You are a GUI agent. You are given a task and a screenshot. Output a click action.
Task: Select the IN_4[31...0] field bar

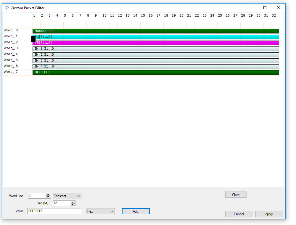click(x=156, y=66)
